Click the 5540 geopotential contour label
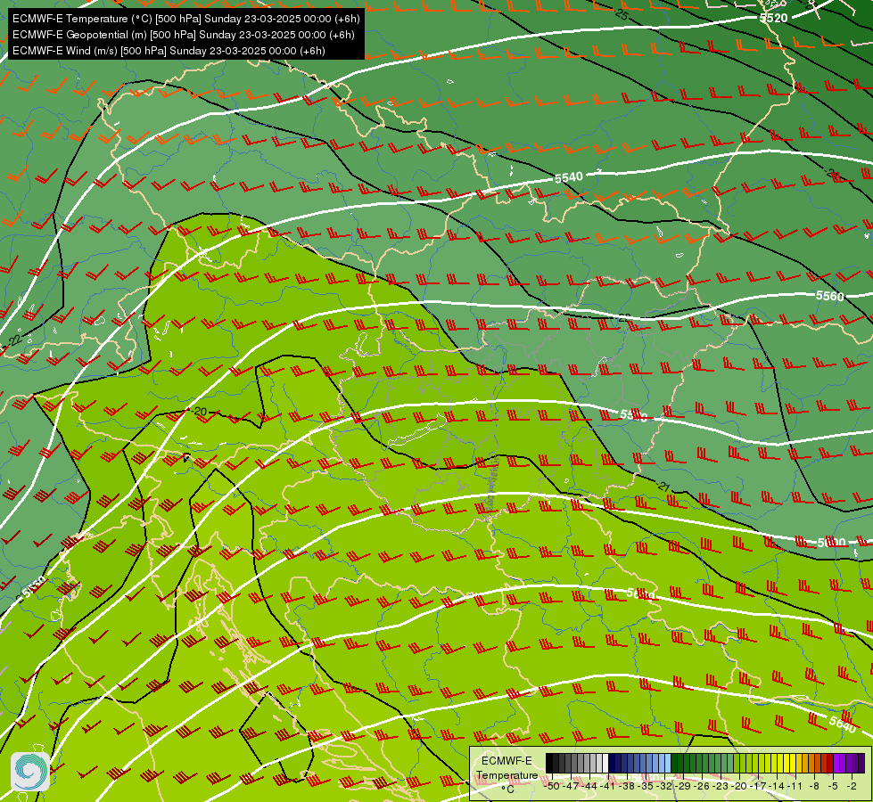 568,177
